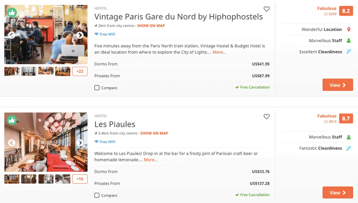Save Les Piaules using heart icon

267,117
